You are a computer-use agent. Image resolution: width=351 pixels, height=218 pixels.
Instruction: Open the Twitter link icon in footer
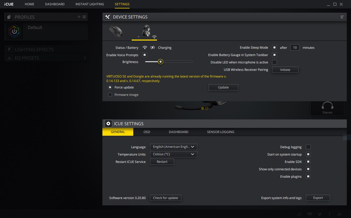(320, 214)
